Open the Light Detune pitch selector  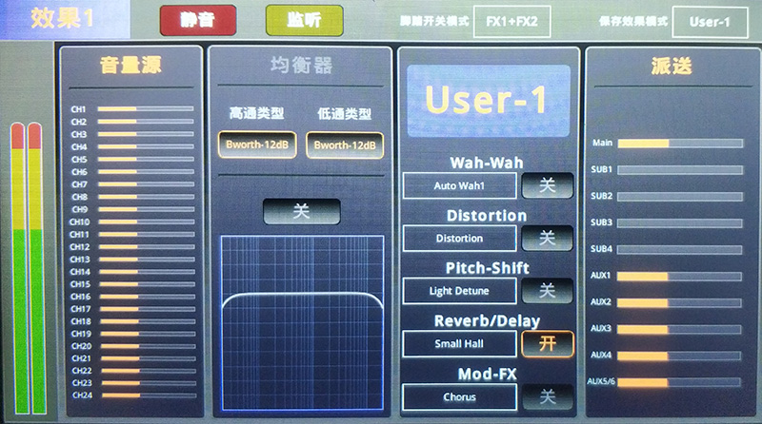coord(459,291)
